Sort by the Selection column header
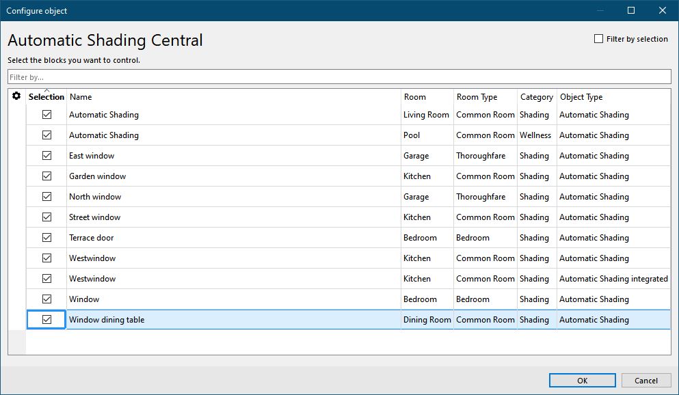The height and width of the screenshot is (395, 679). [46, 97]
